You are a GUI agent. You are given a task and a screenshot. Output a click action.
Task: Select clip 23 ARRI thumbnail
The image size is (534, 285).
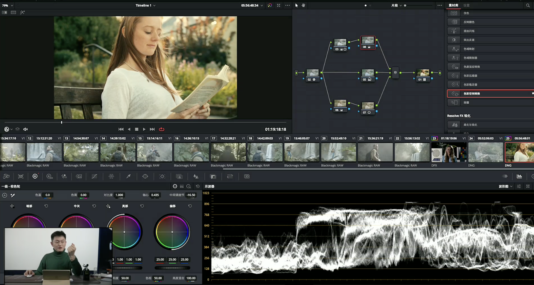pyautogui.click(x=449, y=152)
